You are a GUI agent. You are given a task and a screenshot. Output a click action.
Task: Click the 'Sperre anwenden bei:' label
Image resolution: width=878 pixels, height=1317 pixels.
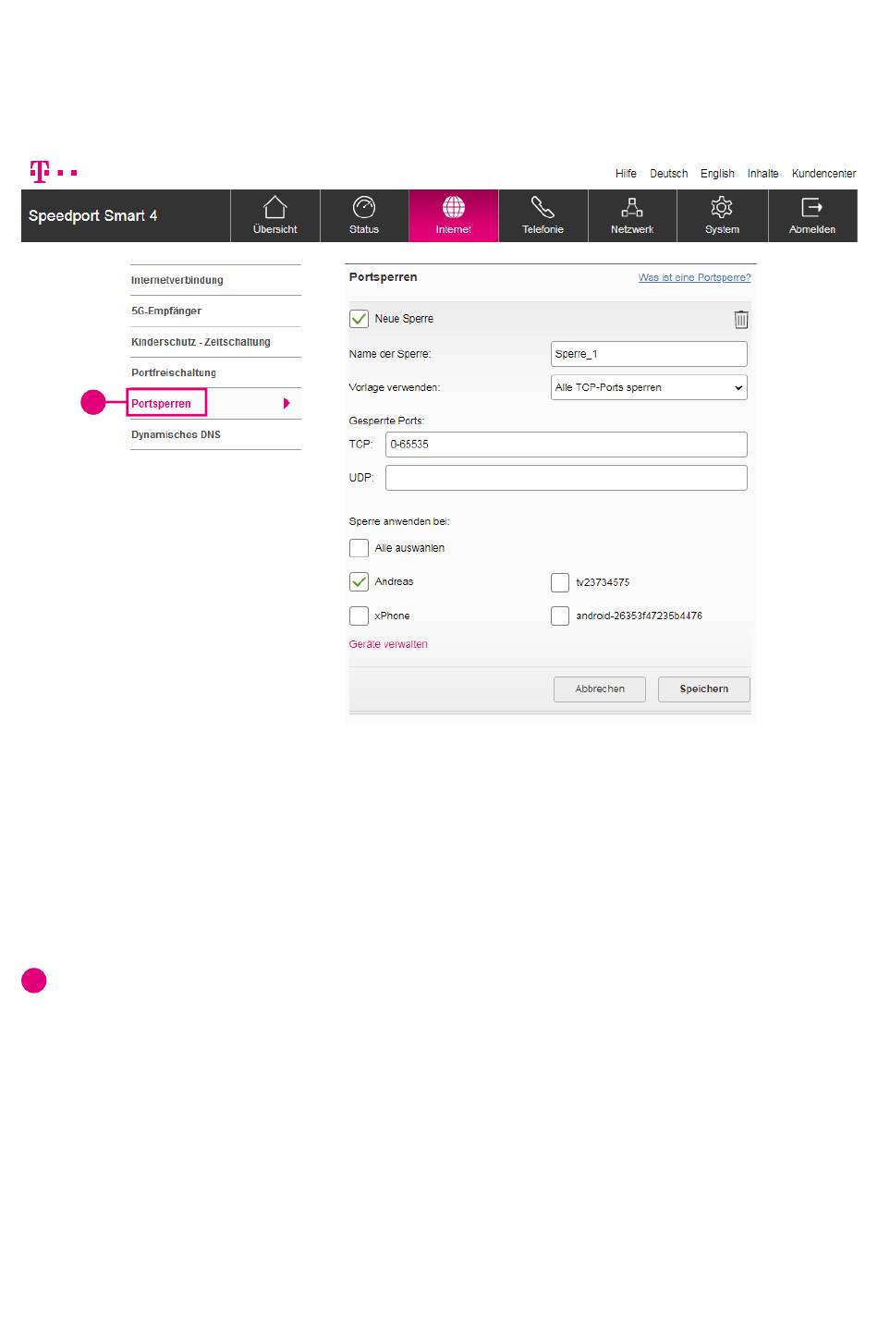(x=399, y=521)
